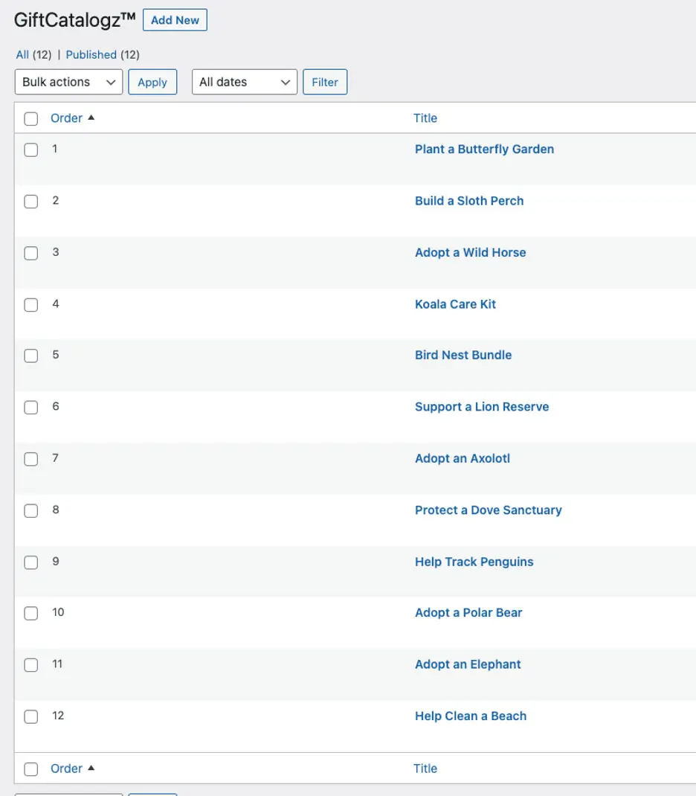This screenshot has height=796, width=696.
Task: Sort by the top Order column header
Action: point(66,118)
